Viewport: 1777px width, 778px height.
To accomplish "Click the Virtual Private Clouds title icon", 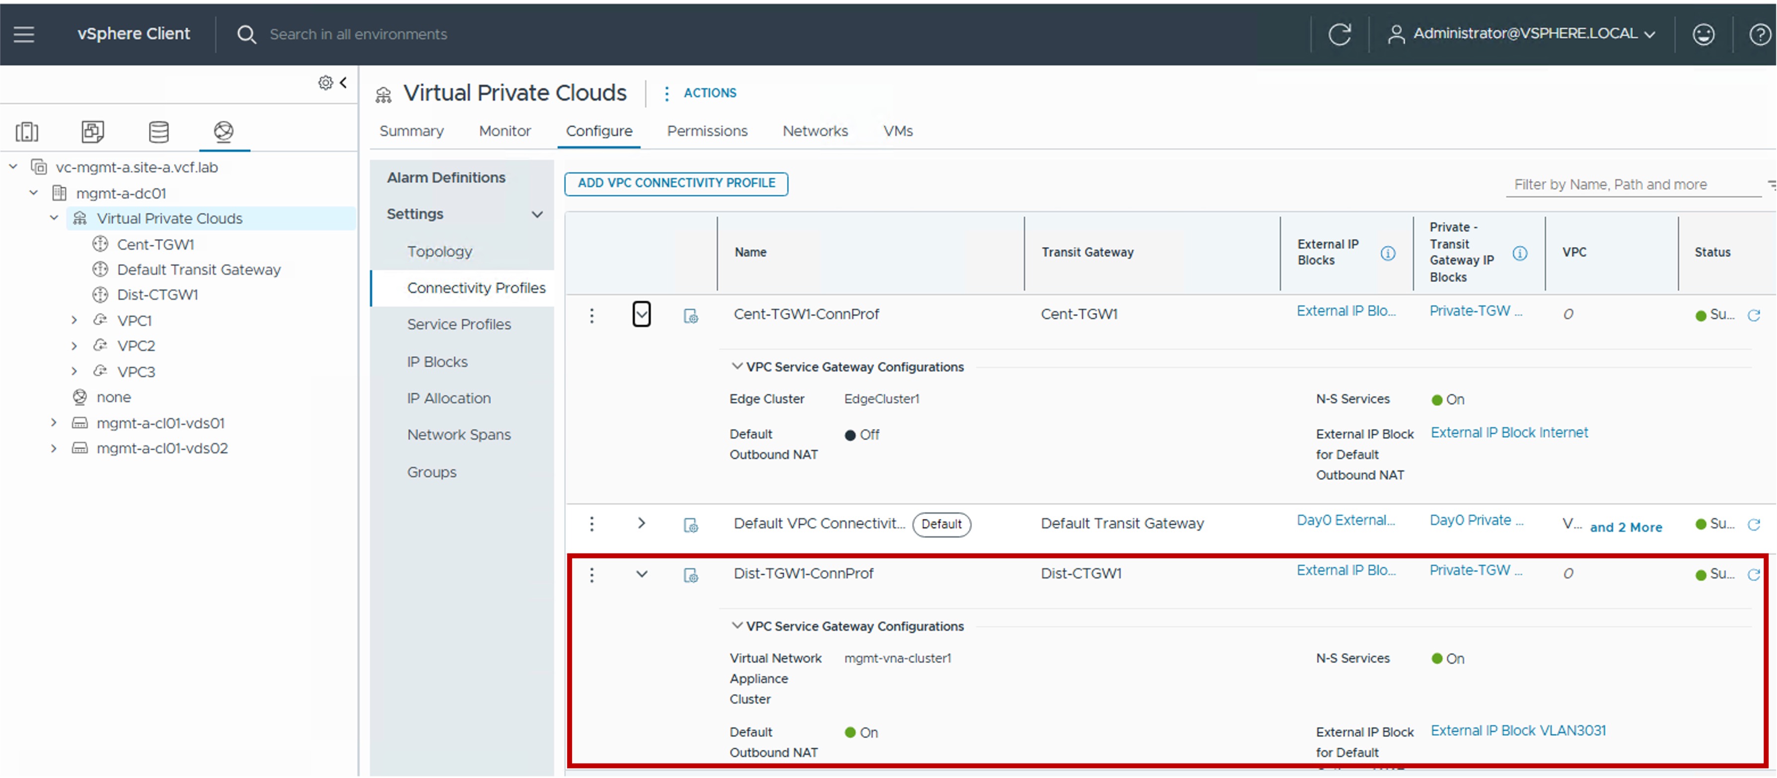I will pos(383,94).
